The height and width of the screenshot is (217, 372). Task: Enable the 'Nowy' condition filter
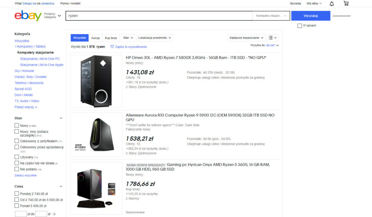(17, 126)
